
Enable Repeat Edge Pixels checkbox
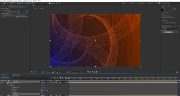click(x=17, y=17)
